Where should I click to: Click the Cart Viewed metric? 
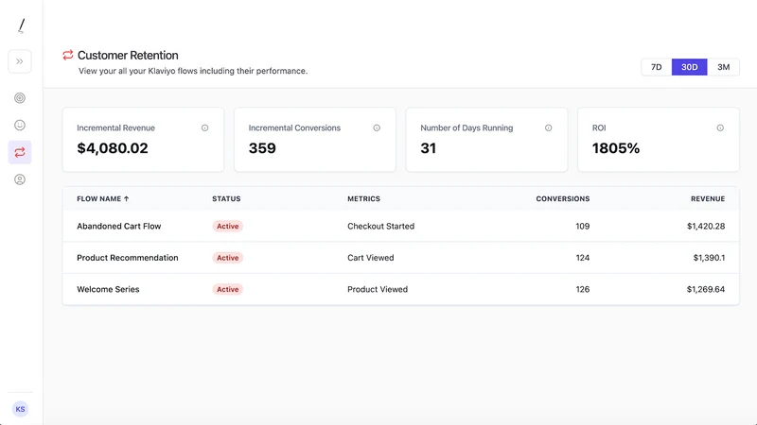click(371, 258)
